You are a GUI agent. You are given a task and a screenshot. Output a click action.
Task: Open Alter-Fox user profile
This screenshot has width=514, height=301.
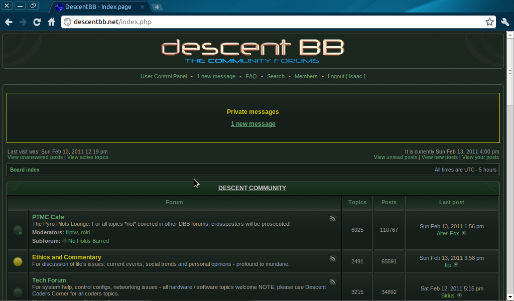(448, 234)
